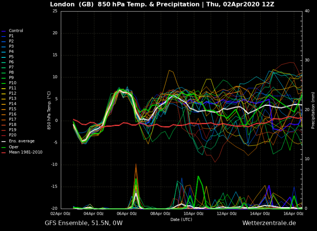
Task: Select the P1 legend label
Action: pos(11,36)
